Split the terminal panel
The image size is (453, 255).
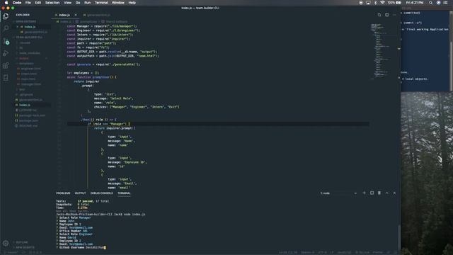point(372,193)
